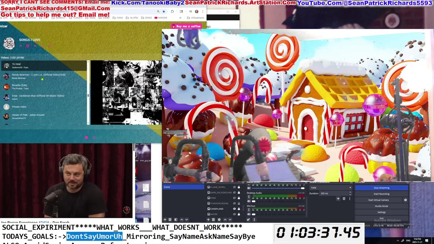Screen dimensions: 434x244
Task: Open Scene Transitions three-dot menu
Action: [350, 199]
